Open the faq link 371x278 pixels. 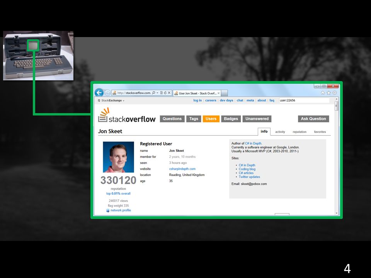(272, 100)
